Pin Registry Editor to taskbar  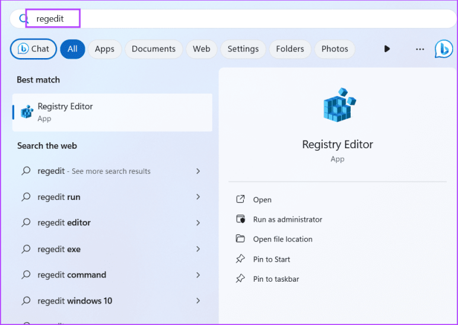[276, 279]
